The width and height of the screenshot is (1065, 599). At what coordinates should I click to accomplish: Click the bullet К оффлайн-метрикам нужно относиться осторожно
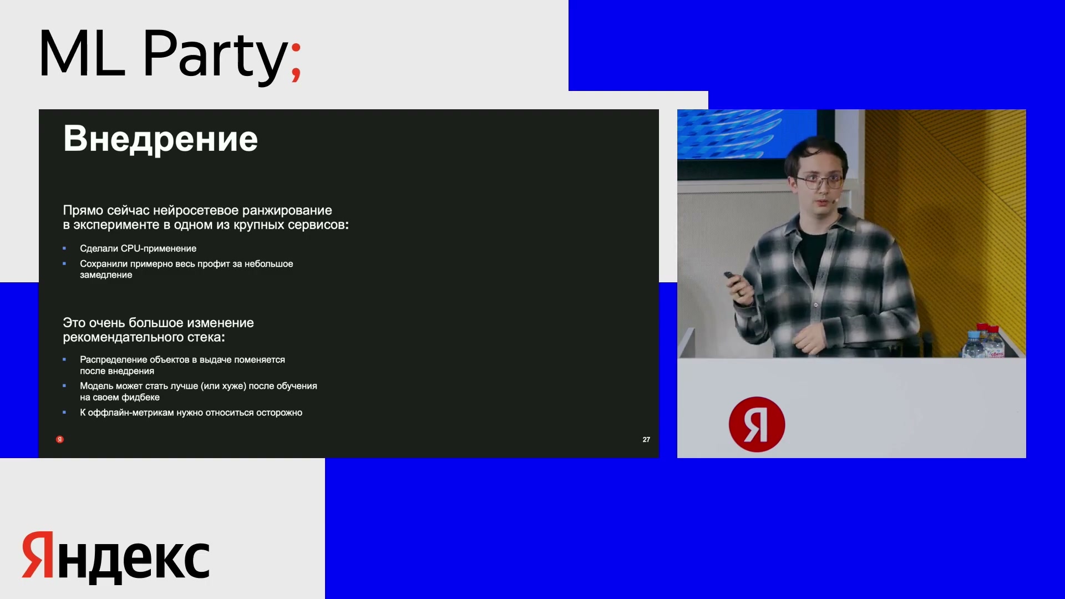[191, 413]
